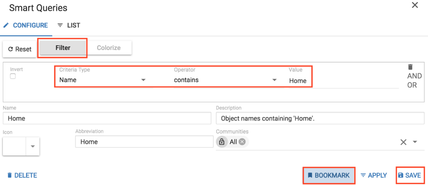This screenshot has width=428, height=186.
Task: Expand the Icon picker dropdown
Action: (33, 146)
